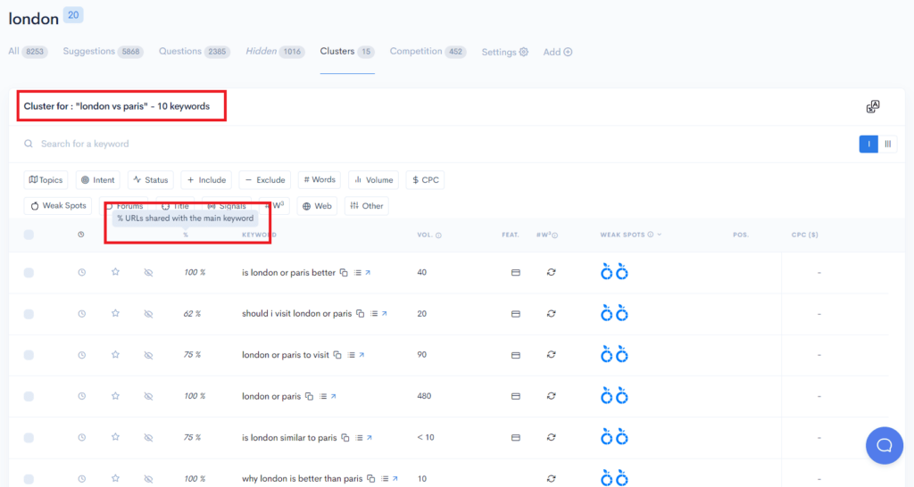Open the Weak Spots filter
This screenshot has width=914, height=487.
[58, 206]
